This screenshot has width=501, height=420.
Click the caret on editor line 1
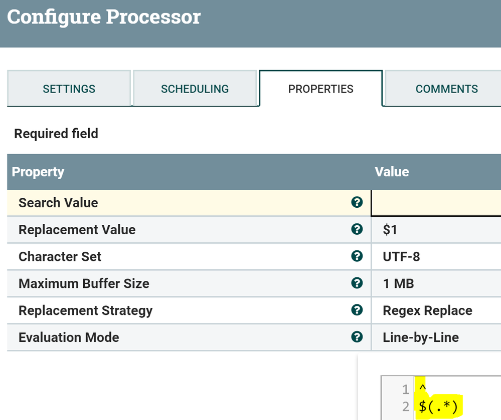pos(422,388)
